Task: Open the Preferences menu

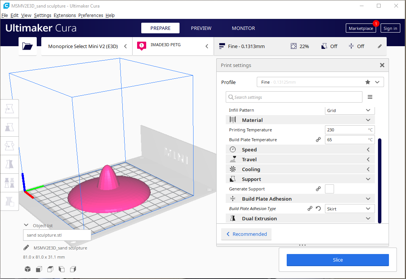Action: click(x=91, y=15)
